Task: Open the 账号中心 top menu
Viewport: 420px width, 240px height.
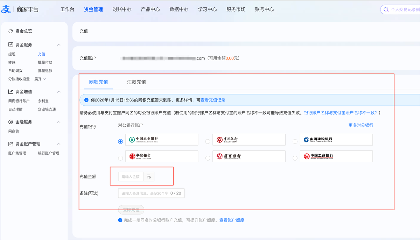Action: coord(265,9)
